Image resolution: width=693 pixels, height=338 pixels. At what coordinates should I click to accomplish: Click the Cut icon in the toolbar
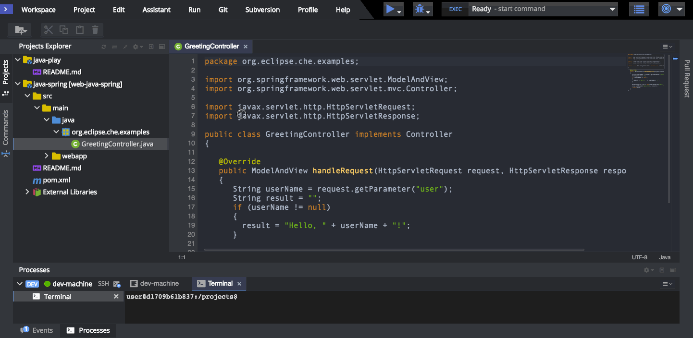[48, 29]
